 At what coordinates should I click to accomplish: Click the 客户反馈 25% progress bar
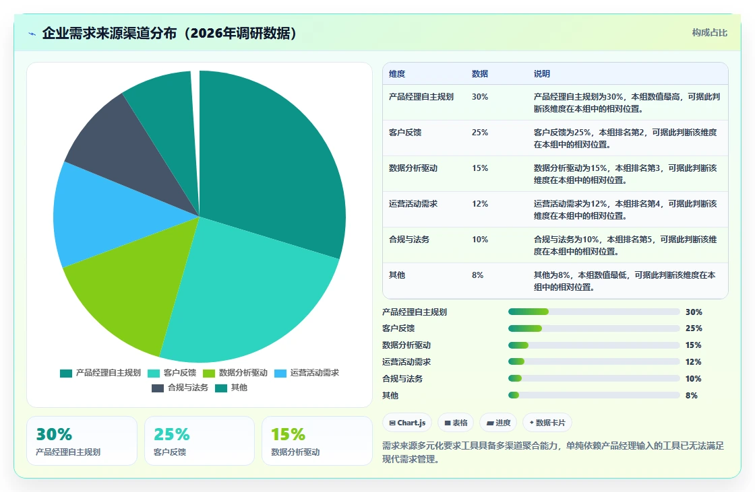coord(594,328)
